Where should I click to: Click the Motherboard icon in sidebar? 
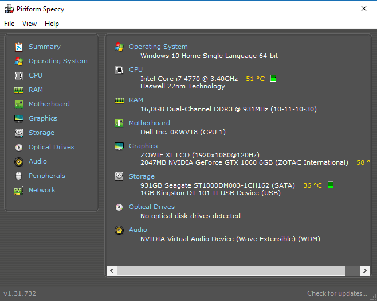point(19,104)
